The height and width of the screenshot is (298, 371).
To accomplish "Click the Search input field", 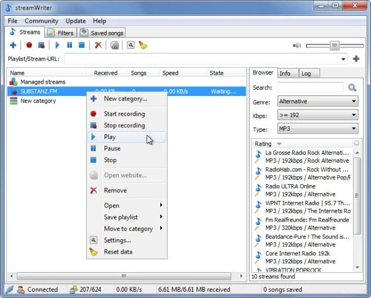I will coord(310,88).
